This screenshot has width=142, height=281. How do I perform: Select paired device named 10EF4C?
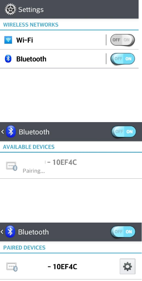pos(59,266)
